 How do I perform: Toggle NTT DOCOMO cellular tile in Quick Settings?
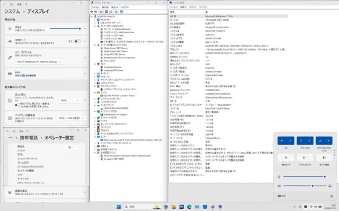pyautogui.click(x=320, y=141)
